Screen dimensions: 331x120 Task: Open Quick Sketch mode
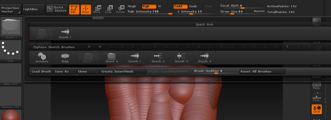pos(57,9)
